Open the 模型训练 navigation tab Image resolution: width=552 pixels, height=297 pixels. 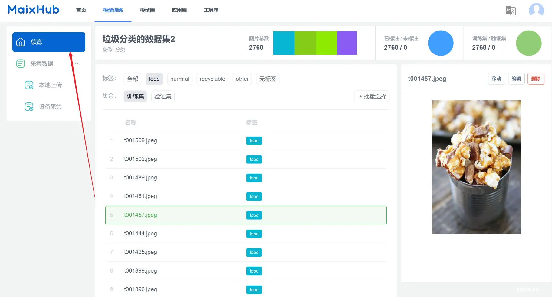click(x=113, y=10)
